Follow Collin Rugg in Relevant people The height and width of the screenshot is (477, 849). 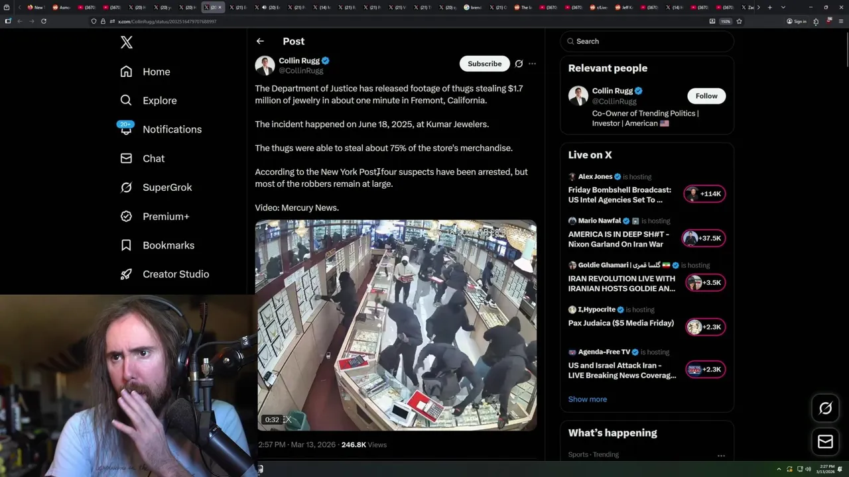pos(706,96)
